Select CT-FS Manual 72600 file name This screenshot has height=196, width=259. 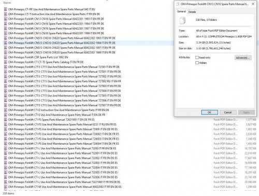pos(63,129)
